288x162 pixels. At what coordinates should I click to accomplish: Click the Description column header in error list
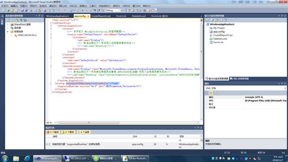coord(55,136)
